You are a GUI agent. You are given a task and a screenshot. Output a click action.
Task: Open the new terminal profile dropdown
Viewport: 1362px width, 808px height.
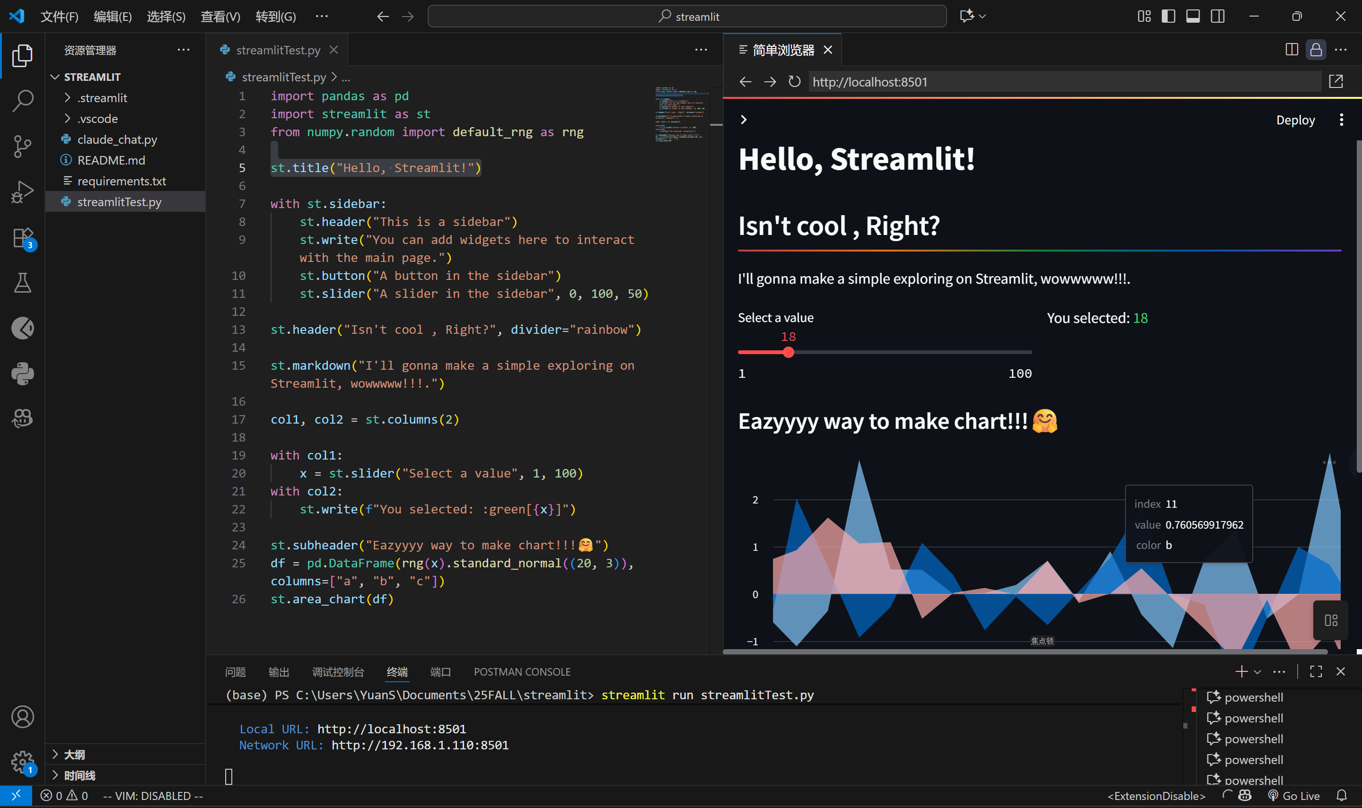tap(1257, 671)
